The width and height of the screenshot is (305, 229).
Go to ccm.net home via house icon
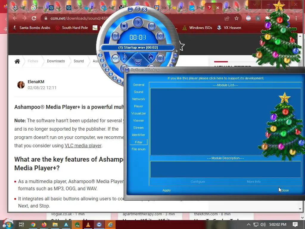[x=17, y=61]
